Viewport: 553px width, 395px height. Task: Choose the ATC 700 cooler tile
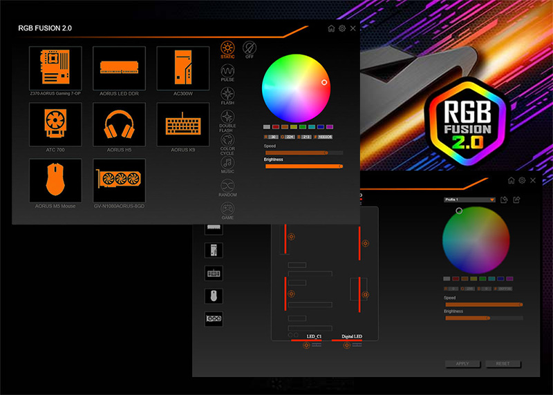[x=55, y=124]
